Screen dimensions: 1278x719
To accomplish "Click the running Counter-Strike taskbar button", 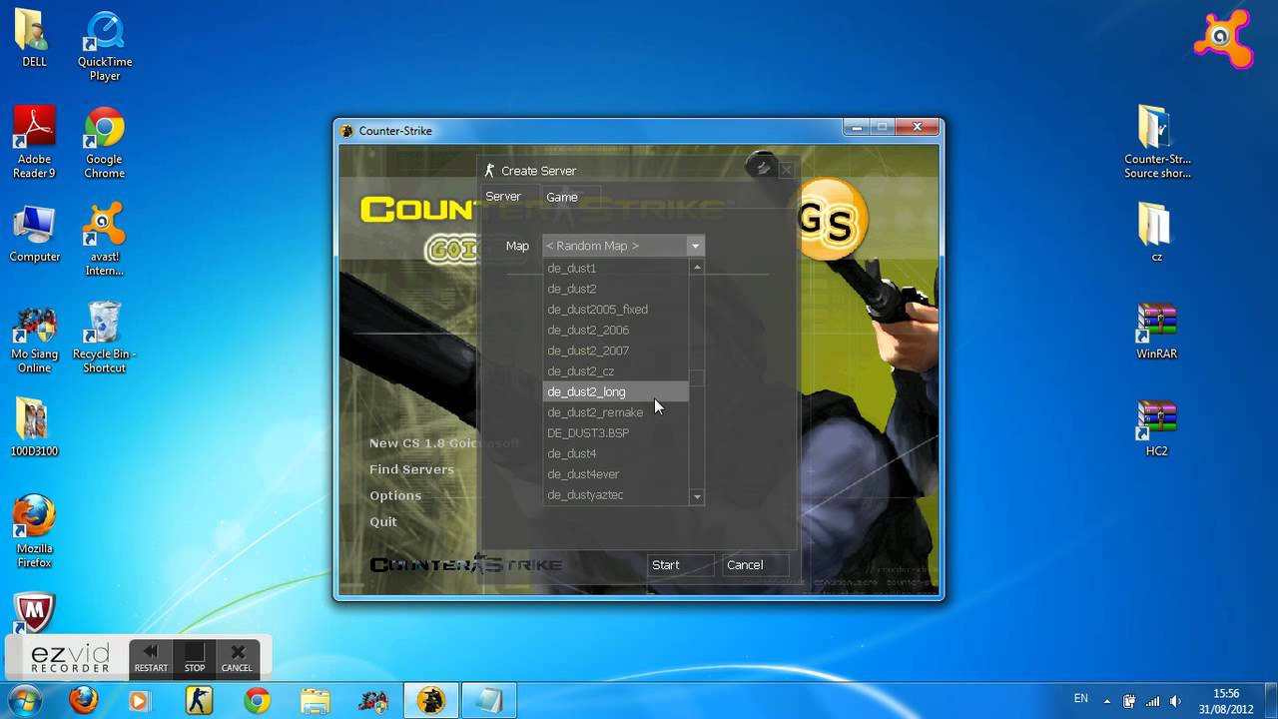I will [431, 701].
